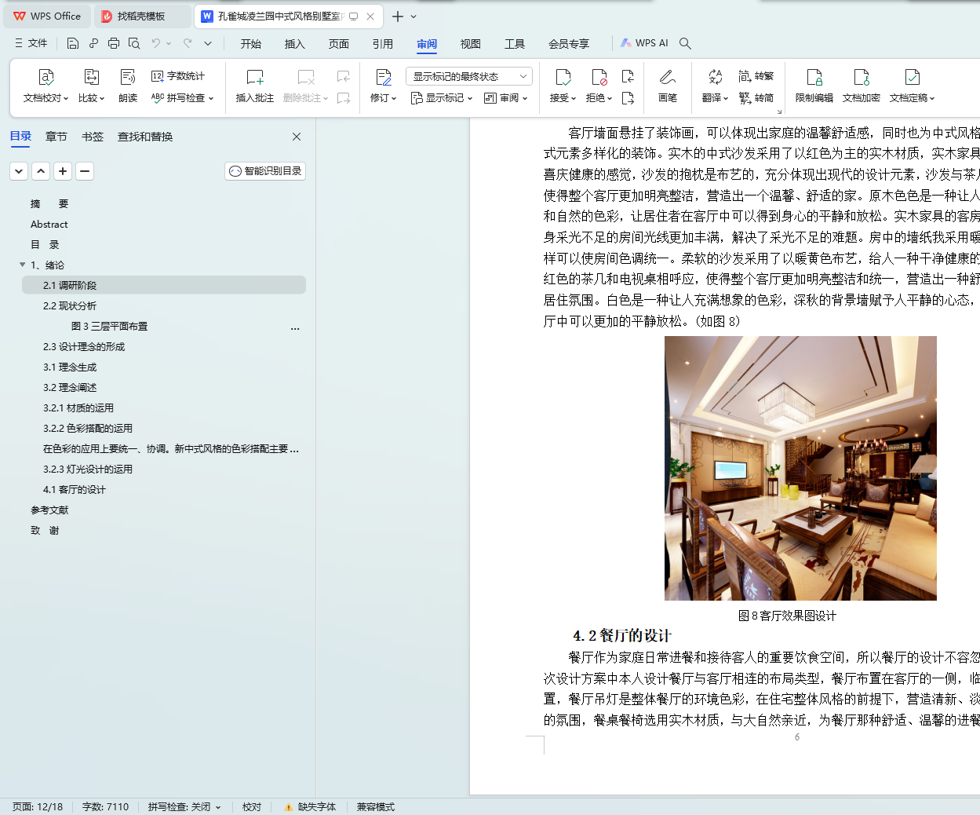Screen dimensions: 980x815
Task: Click 智能识别目录 button
Action: click(x=265, y=171)
